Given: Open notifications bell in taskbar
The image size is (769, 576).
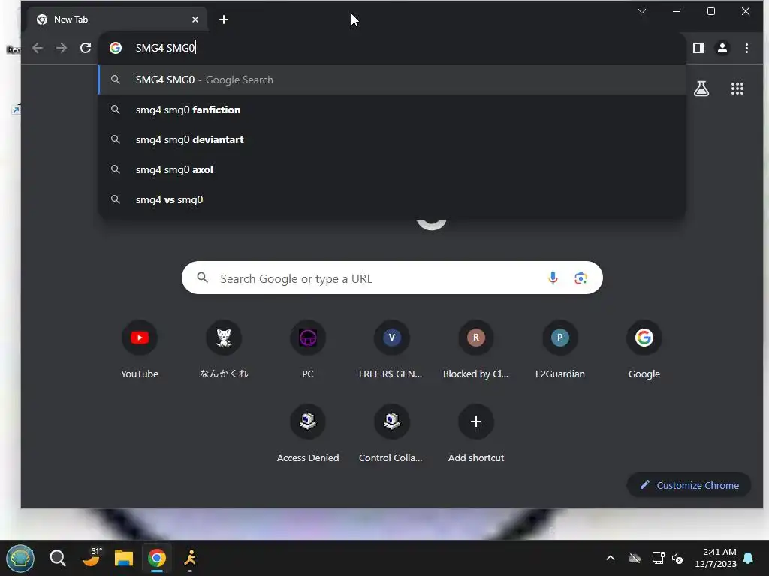Looking at the screenshot, I should [749, 558].
